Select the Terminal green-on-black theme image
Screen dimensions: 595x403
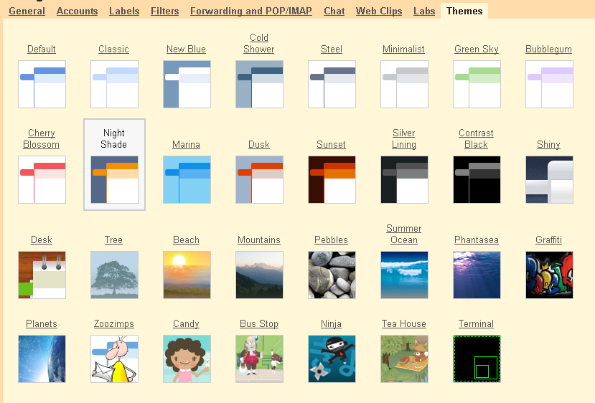[477, 359]
